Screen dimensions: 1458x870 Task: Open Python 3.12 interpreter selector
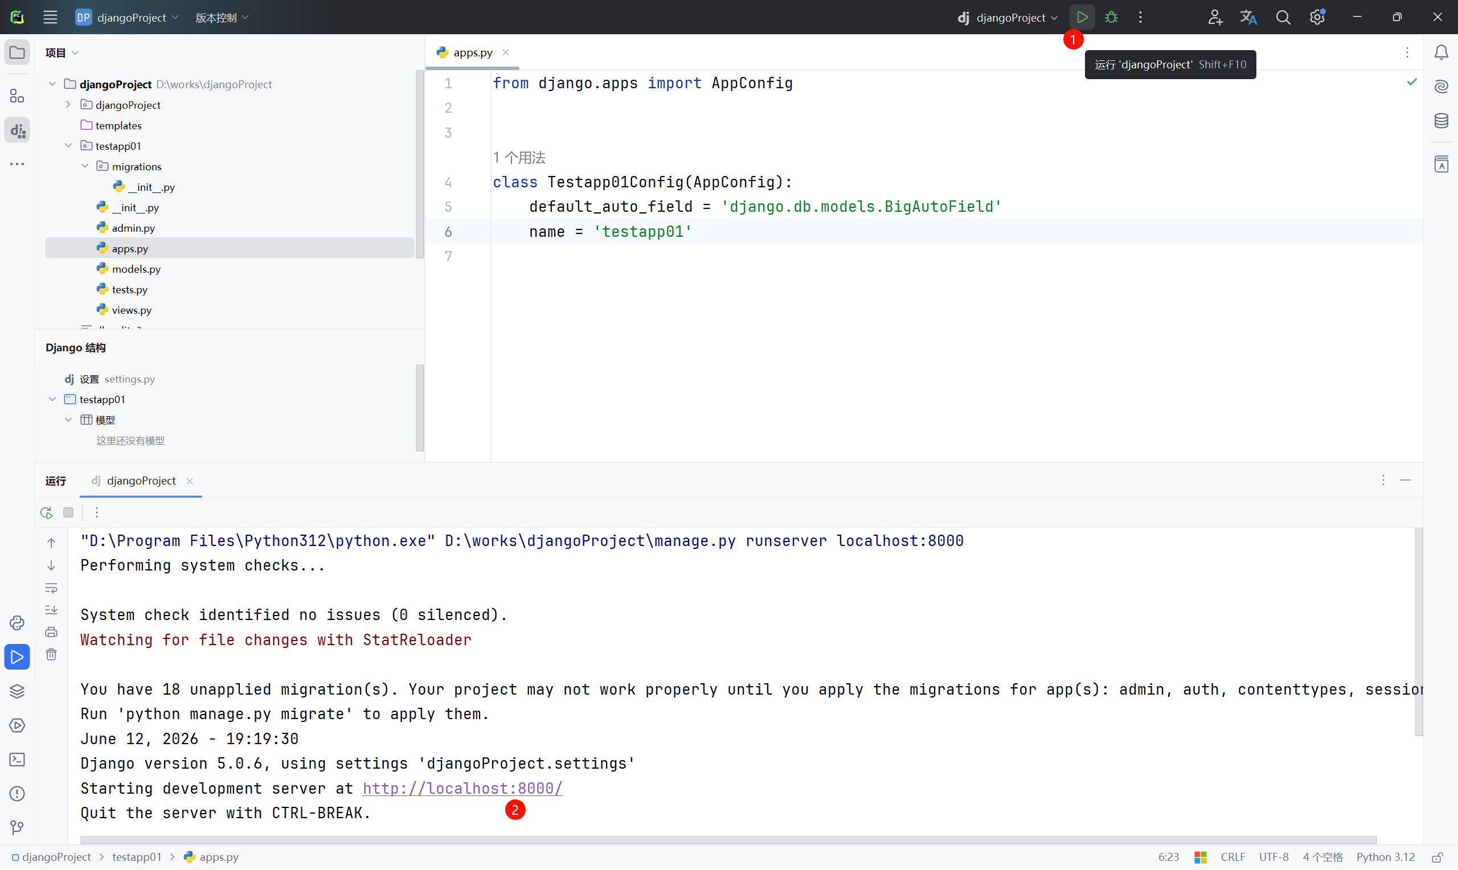[x=1385, y=857]
